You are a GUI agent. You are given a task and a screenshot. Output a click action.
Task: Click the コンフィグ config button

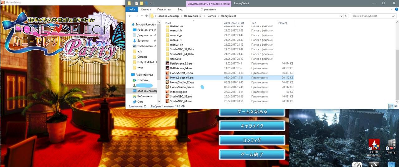252,140
